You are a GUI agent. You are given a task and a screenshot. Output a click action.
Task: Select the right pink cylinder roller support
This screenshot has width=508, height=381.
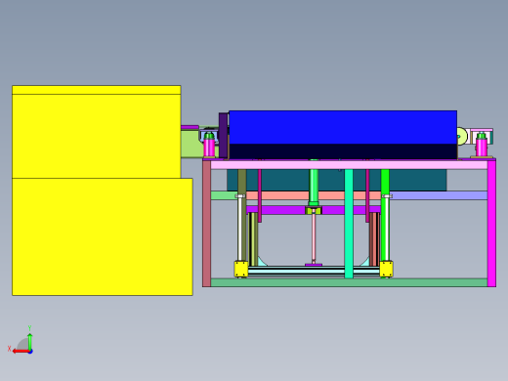[x=482, y=147]
